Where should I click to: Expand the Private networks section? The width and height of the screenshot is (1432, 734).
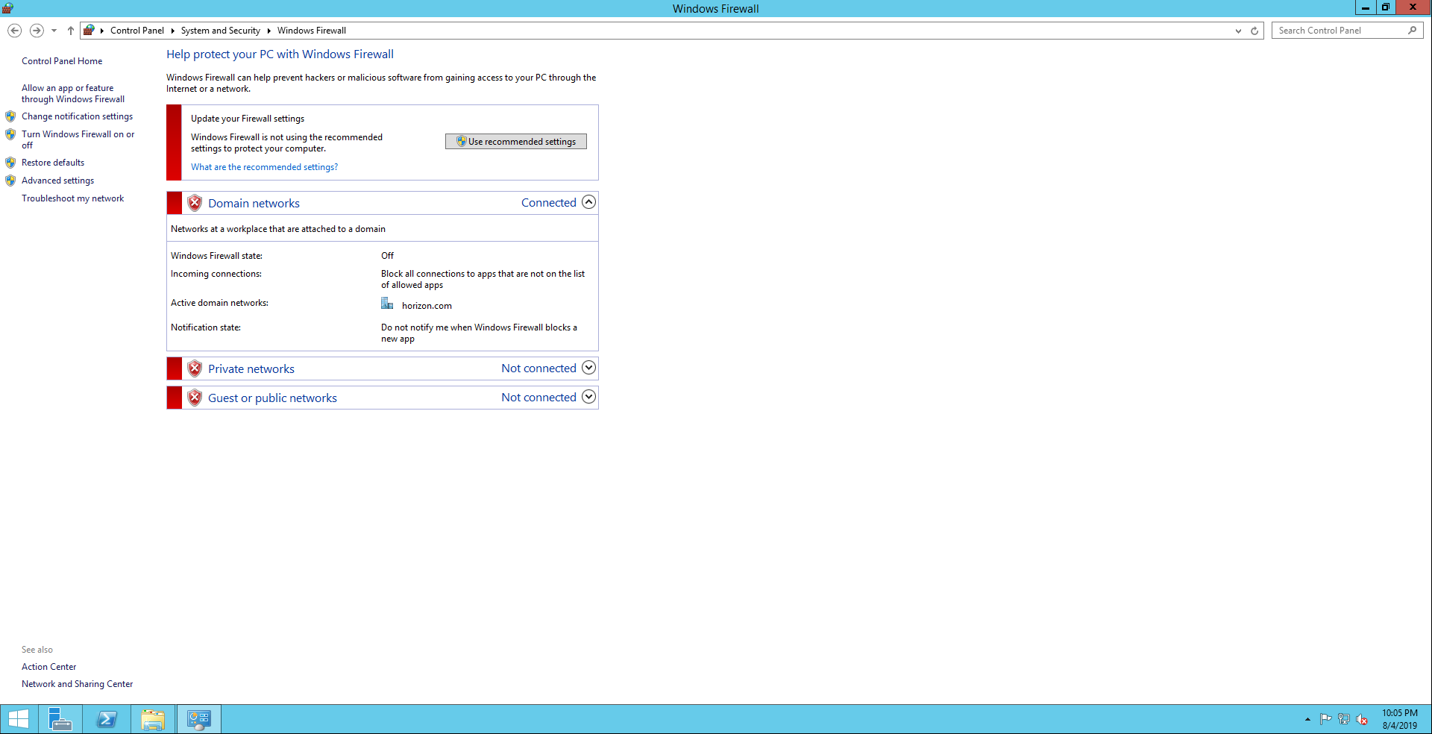[588, 368]
